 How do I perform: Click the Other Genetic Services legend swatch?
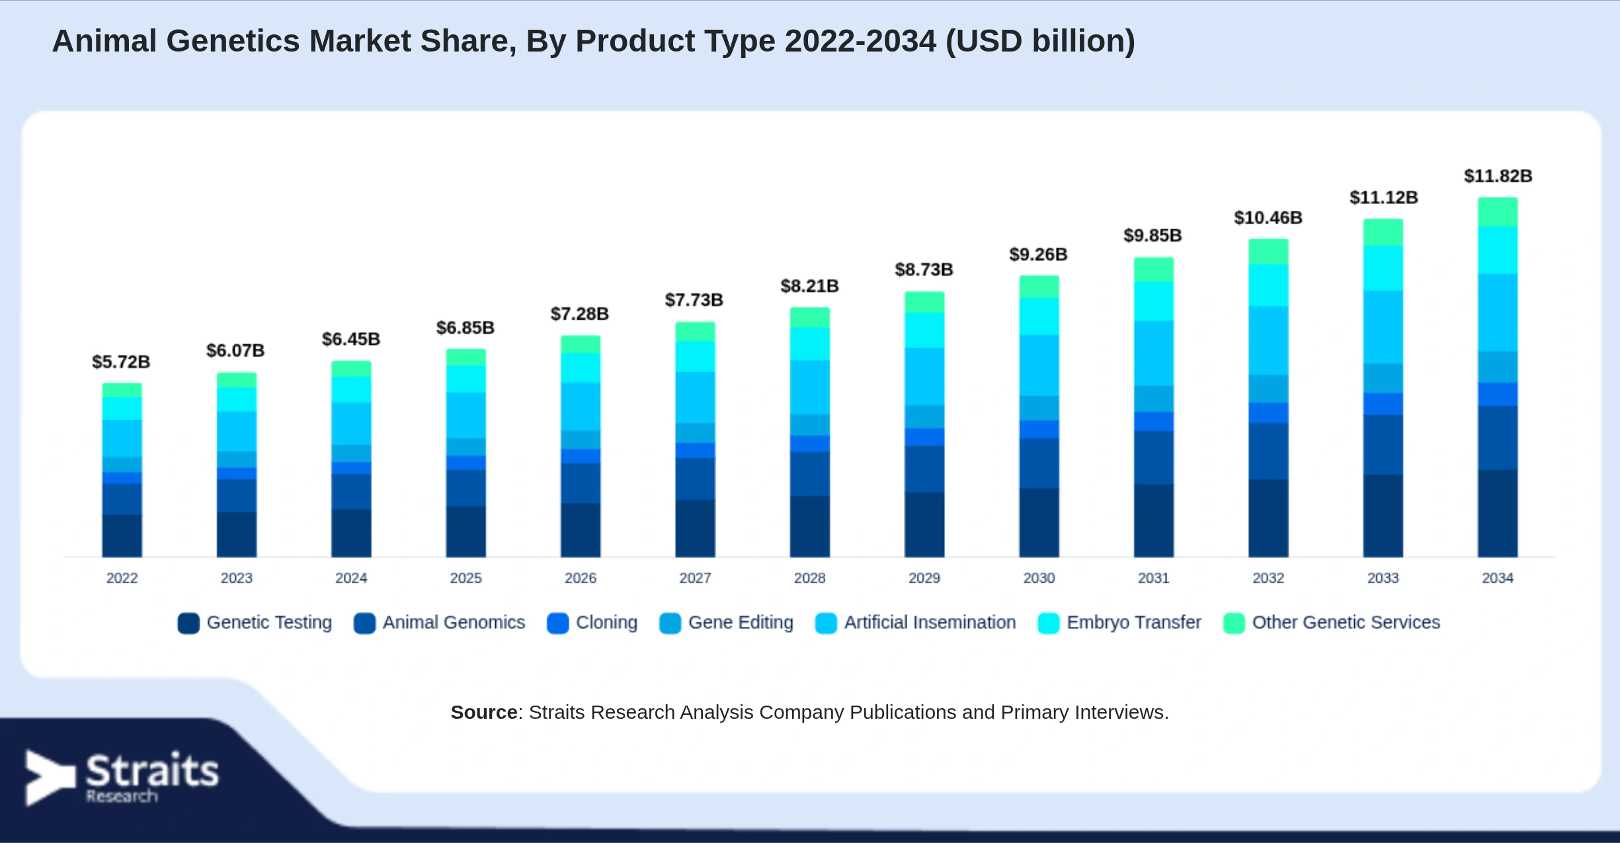pos(1234,623)
